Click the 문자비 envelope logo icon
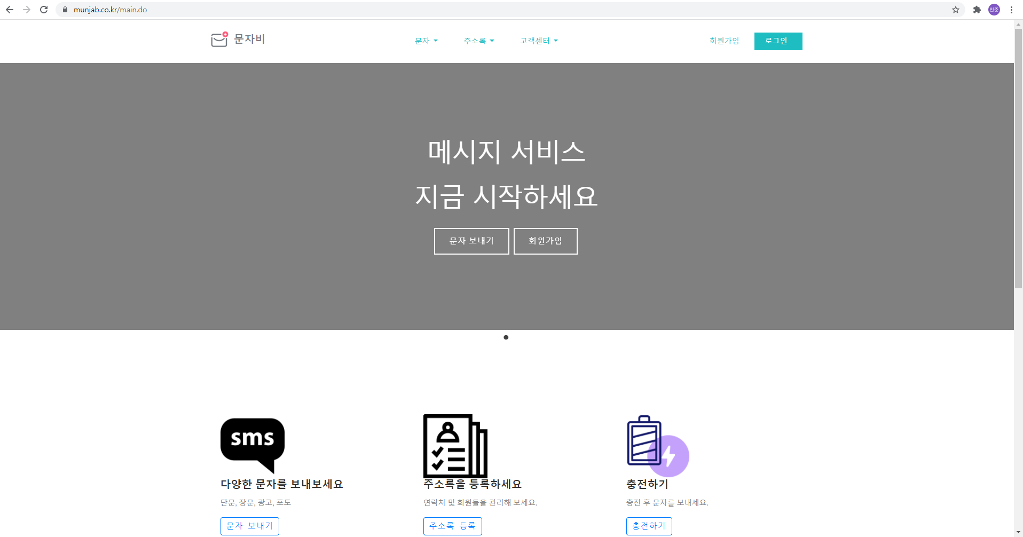1023x537 pixels. pyautogui.click(x=219, y=40)
